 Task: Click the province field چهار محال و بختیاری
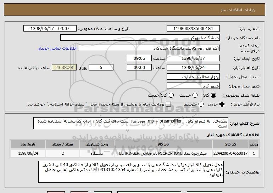click(x=193, y=77)
